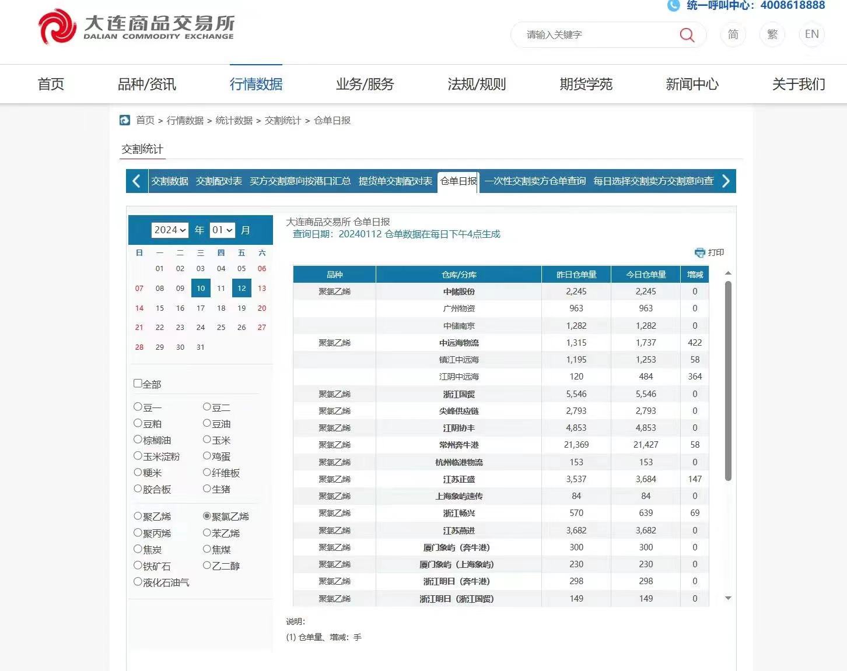Click the 422 change value cell
Viewport: 847px width, 671px height.
coord(695,343)
